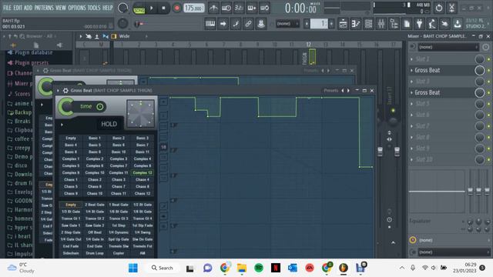493x277 pixels.
Task: Open the OPTIONS menu
Action: [77, 8]
